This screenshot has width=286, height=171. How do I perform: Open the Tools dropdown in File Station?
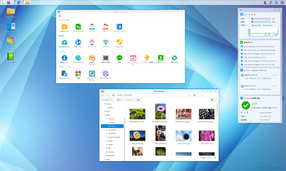pyautogui.click(x=130, y=100)
